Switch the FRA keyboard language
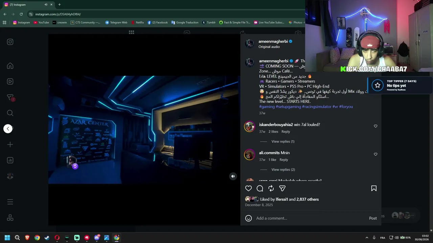 coord(383,238)
